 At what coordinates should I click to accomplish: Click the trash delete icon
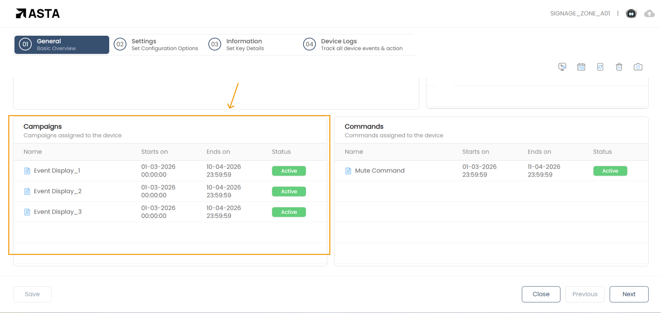[x=619, y=67]
